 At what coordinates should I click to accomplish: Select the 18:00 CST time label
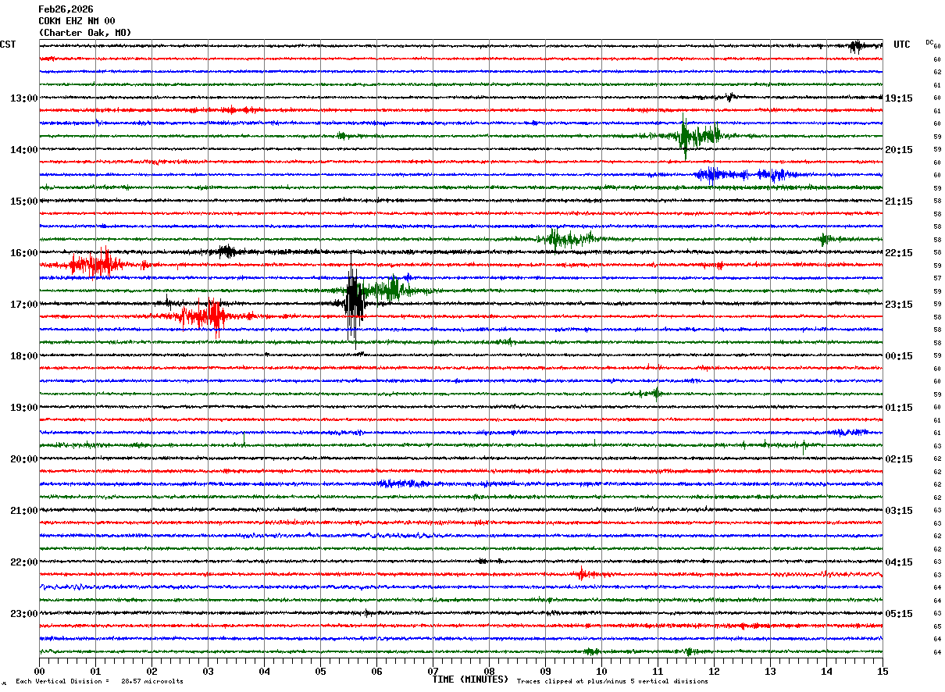click(24, 356)
